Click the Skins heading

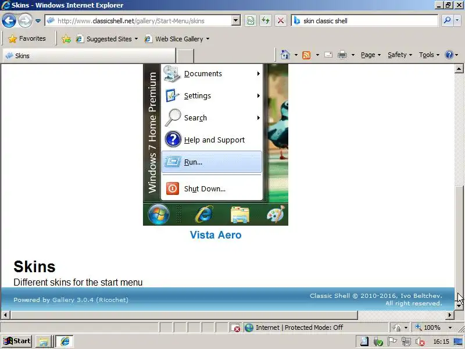click(34, 266)
